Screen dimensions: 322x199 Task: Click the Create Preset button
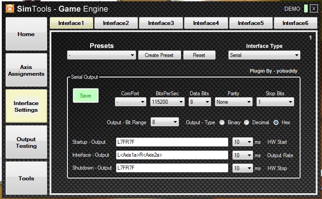coord(159,55)
